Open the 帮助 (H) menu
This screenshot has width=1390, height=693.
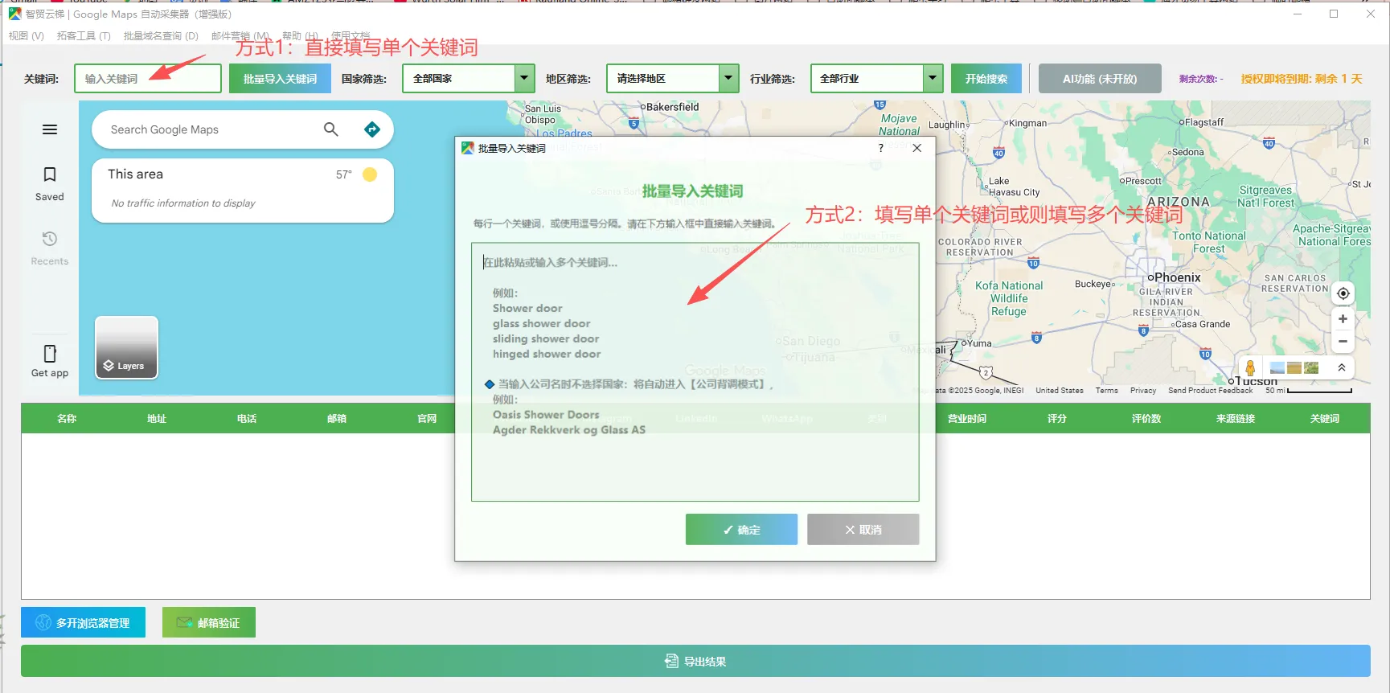300,36
